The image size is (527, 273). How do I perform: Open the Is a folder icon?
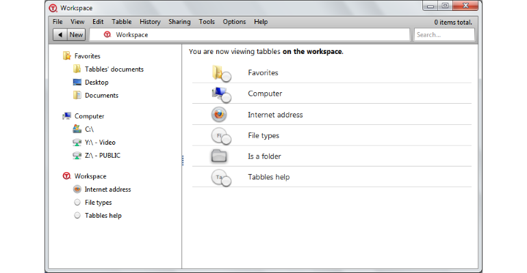click(219, 156)
